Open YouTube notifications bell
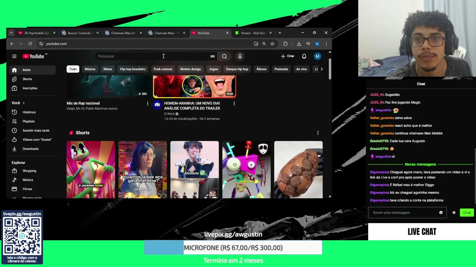The image size is (476, 267). pyautogui.click(x=304, y=56)
